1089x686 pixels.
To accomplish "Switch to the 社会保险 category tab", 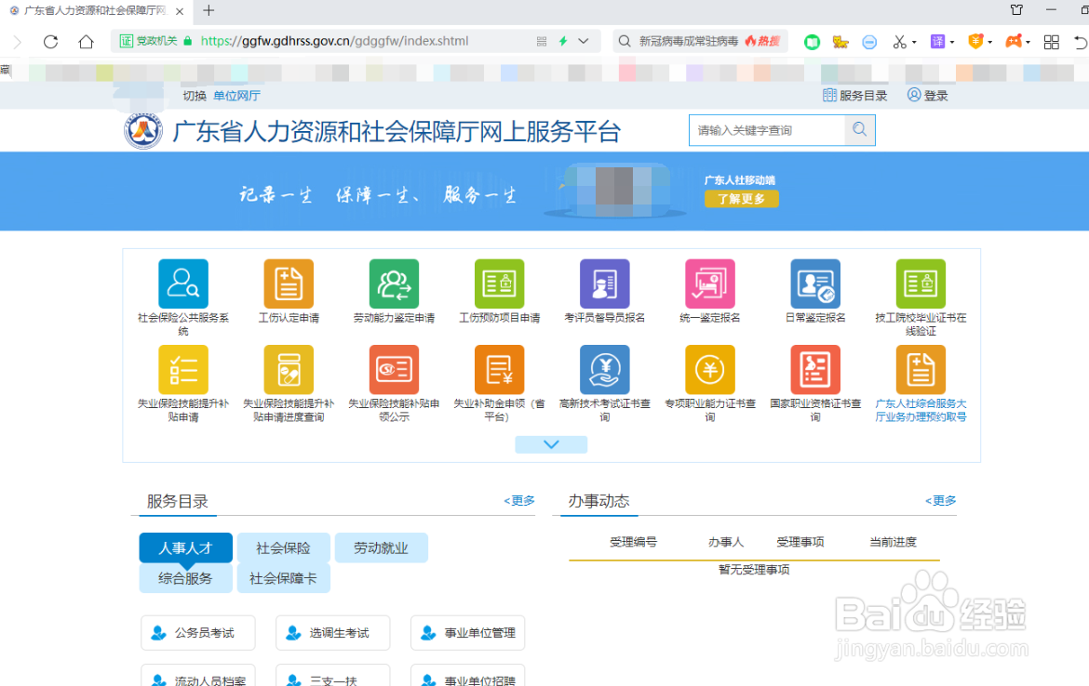I will (283, 547).
